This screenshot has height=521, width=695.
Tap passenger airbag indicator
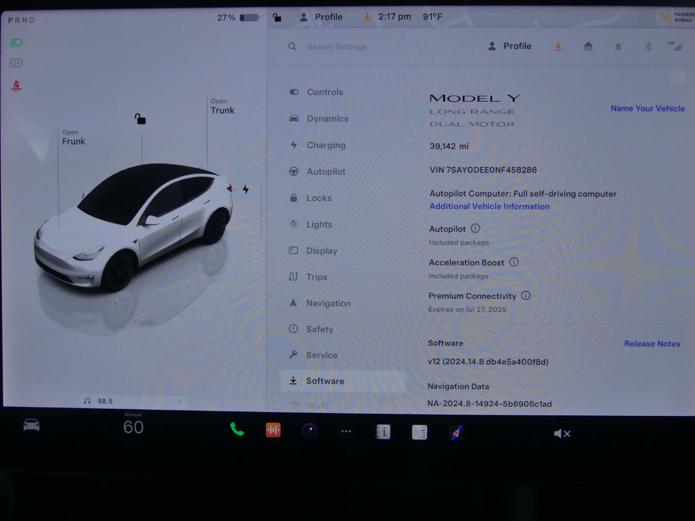click(677, 17)
